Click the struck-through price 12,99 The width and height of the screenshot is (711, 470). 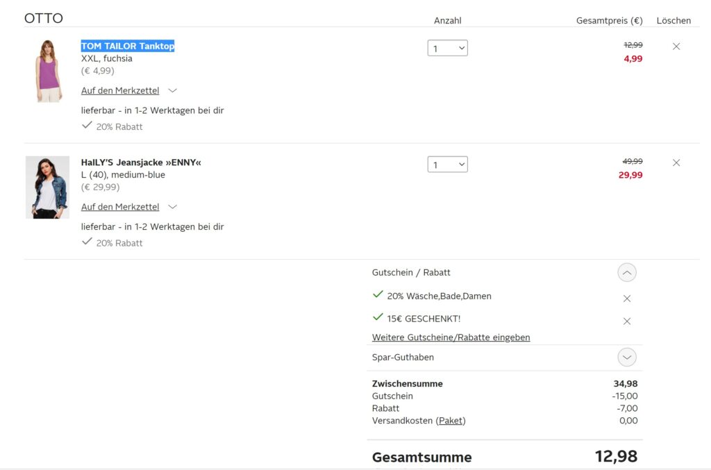633,45
